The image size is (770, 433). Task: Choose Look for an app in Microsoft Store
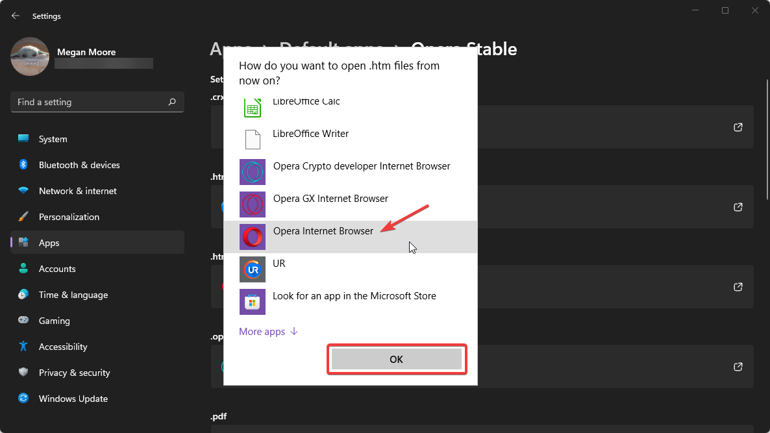click(351, 301)
